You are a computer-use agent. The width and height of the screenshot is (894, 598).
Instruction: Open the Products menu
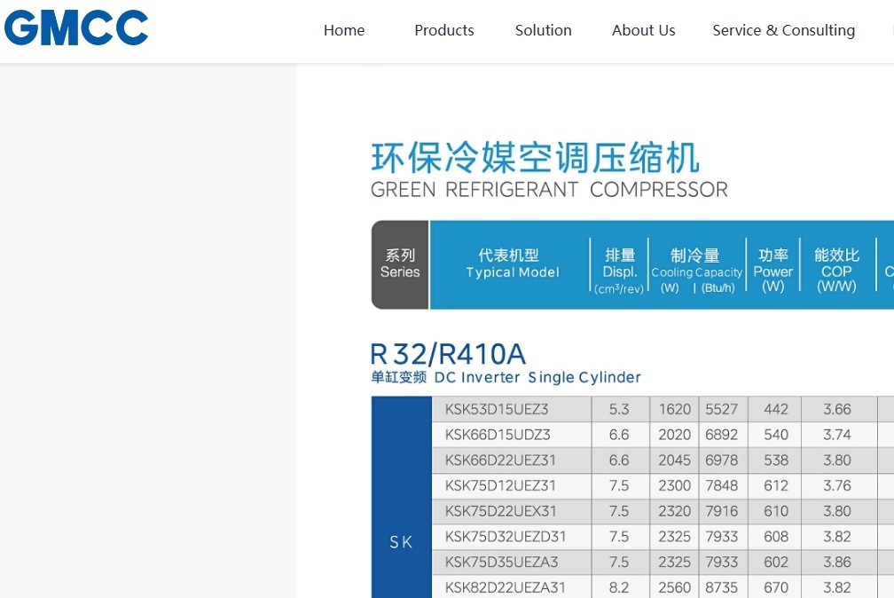[x=444, y=30]
